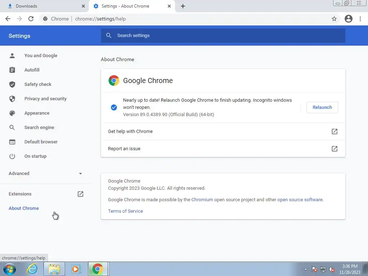The width and height of the screenshot is (368, 276).
Task: Click the shield icon for Privacy and security
Action: click(x=12, y=98)
